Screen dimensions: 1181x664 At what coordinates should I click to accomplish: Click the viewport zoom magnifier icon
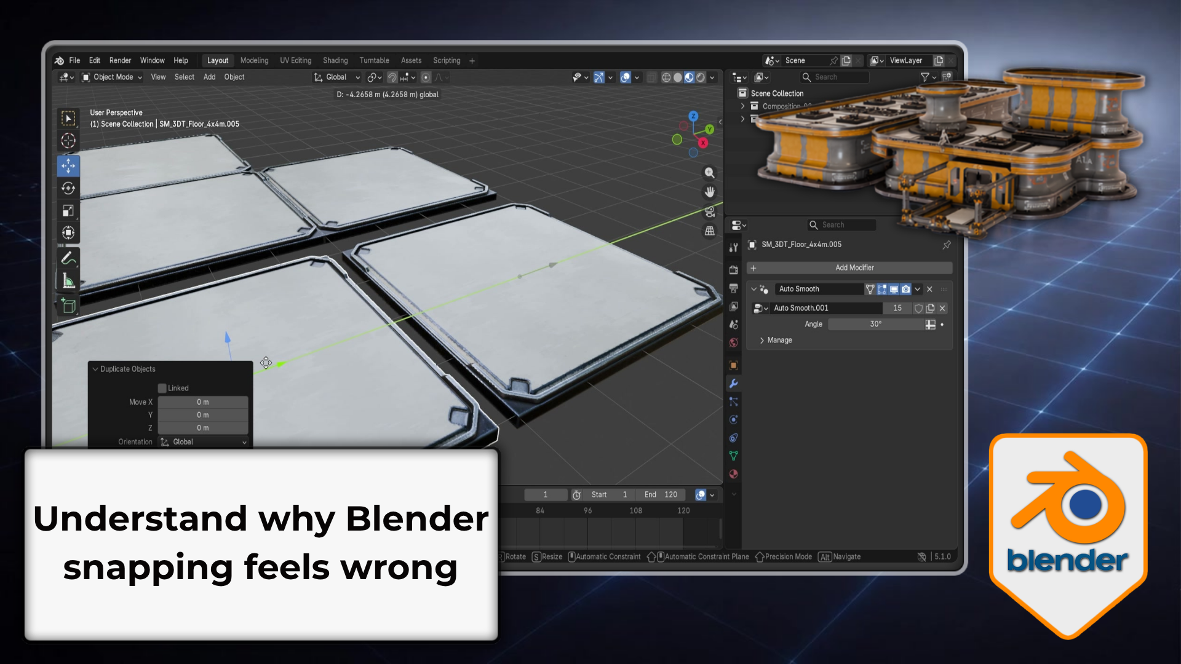pos(709,173)
